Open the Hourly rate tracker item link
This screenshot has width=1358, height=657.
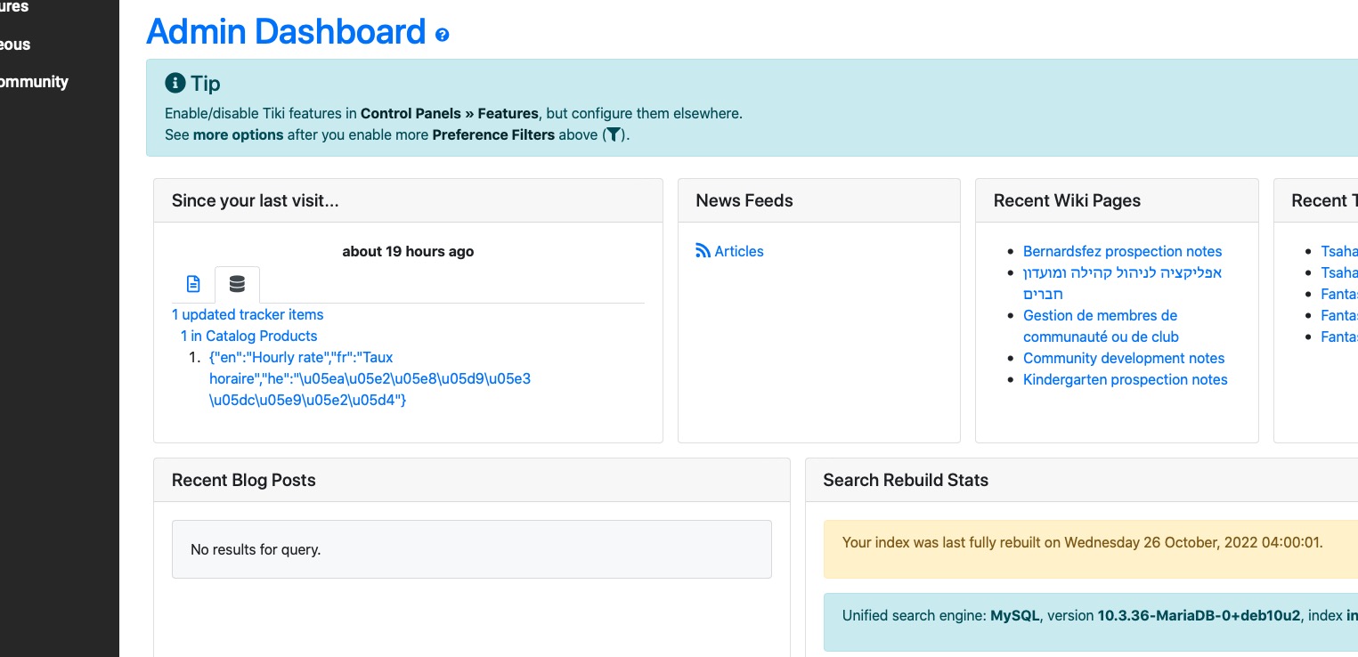pyautogui.click(x=370, y=379)
